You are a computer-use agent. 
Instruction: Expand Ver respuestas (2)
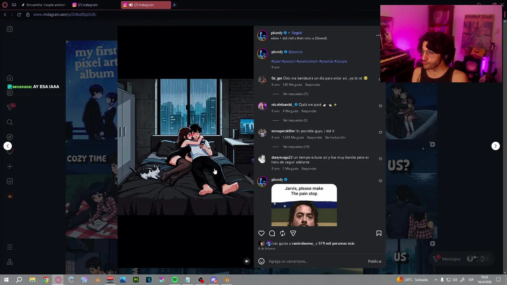295,120
